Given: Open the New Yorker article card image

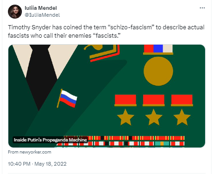Looking at the screenshot, I should [x=107, y=96].
